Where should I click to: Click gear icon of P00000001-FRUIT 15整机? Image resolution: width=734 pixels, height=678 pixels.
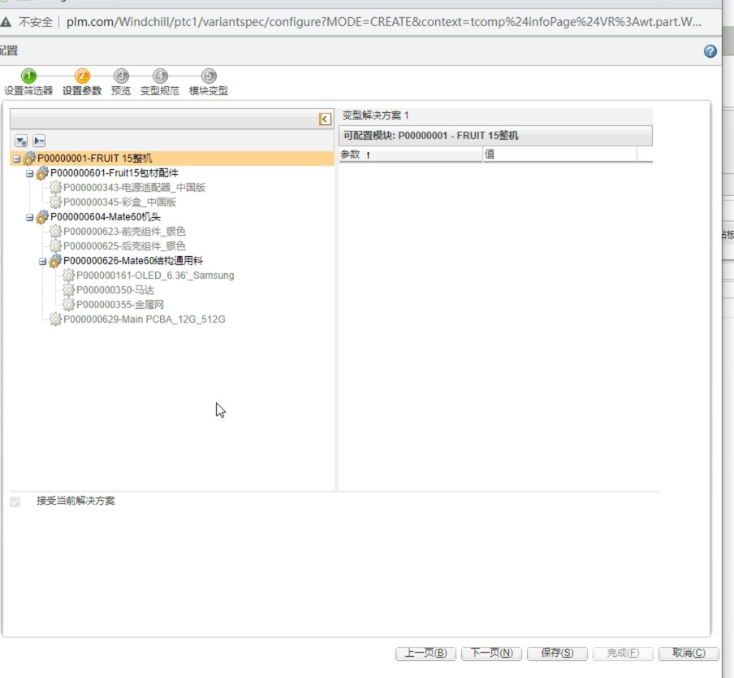29,159
